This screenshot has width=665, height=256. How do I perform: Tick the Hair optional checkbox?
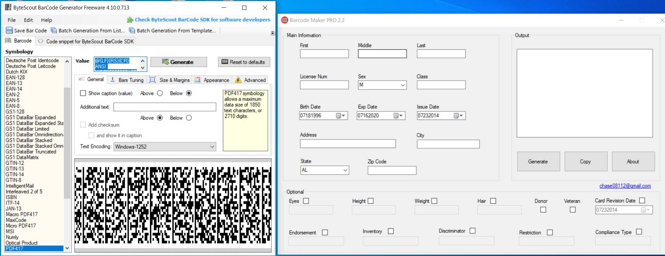pos(493,201)
